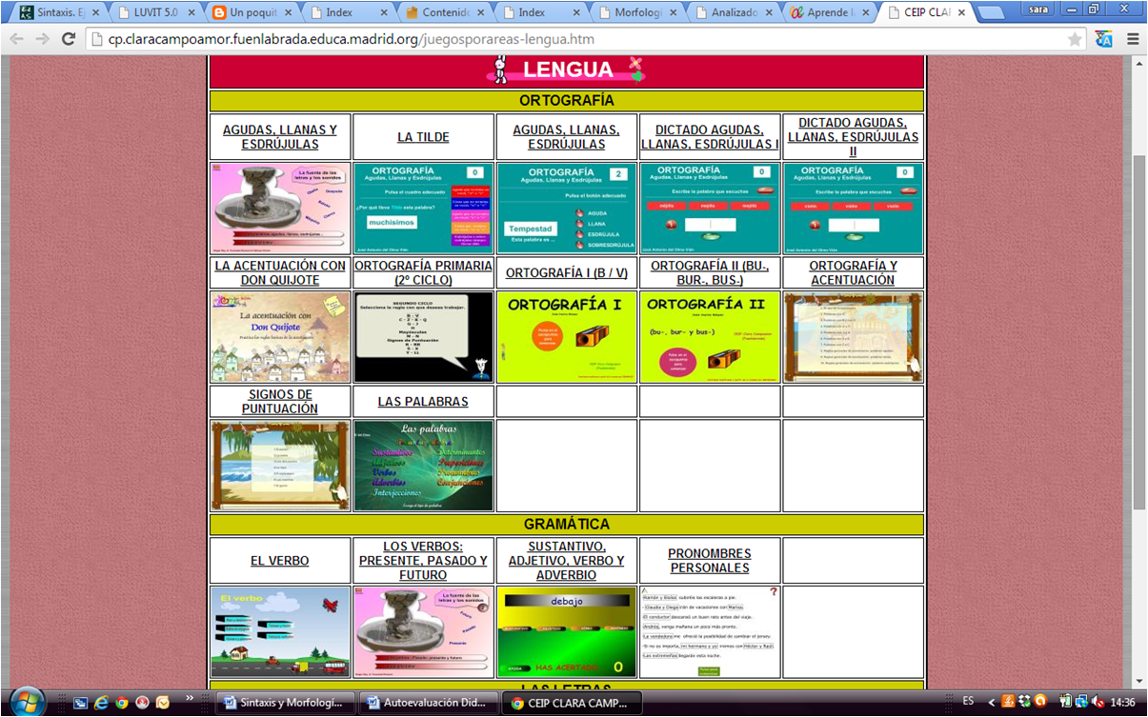Screen dimensions: 1148x717
Task: Click the La Tilde game thumbnail with muchísimos
Action: point(423,209)
